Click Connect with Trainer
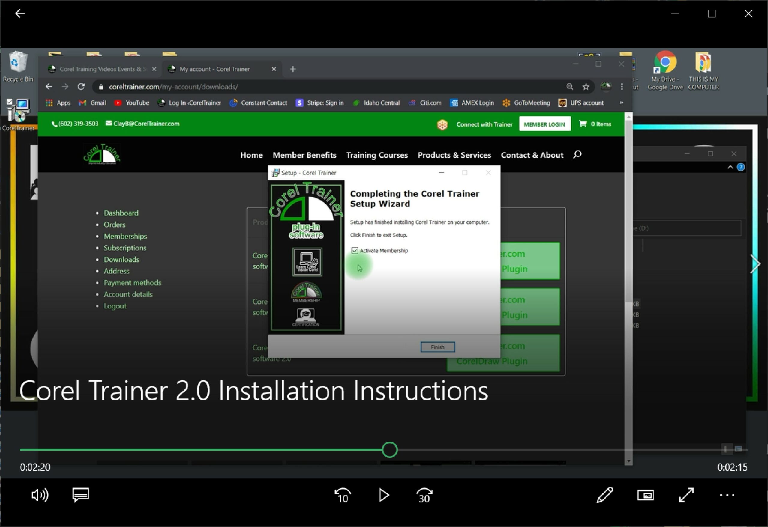The width and height of the screenshot is (768, 527). point(484,124)
